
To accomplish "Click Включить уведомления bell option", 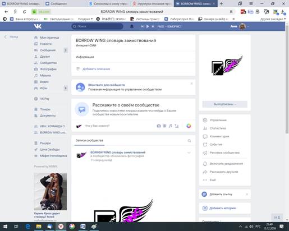I will (x=226, y=164).
